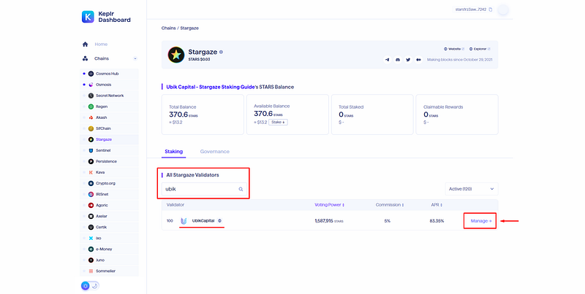The height and width of the screenshot is (294, 585).
Task: Click the Axelar chain icon
Action: click(x=91, y=216)
